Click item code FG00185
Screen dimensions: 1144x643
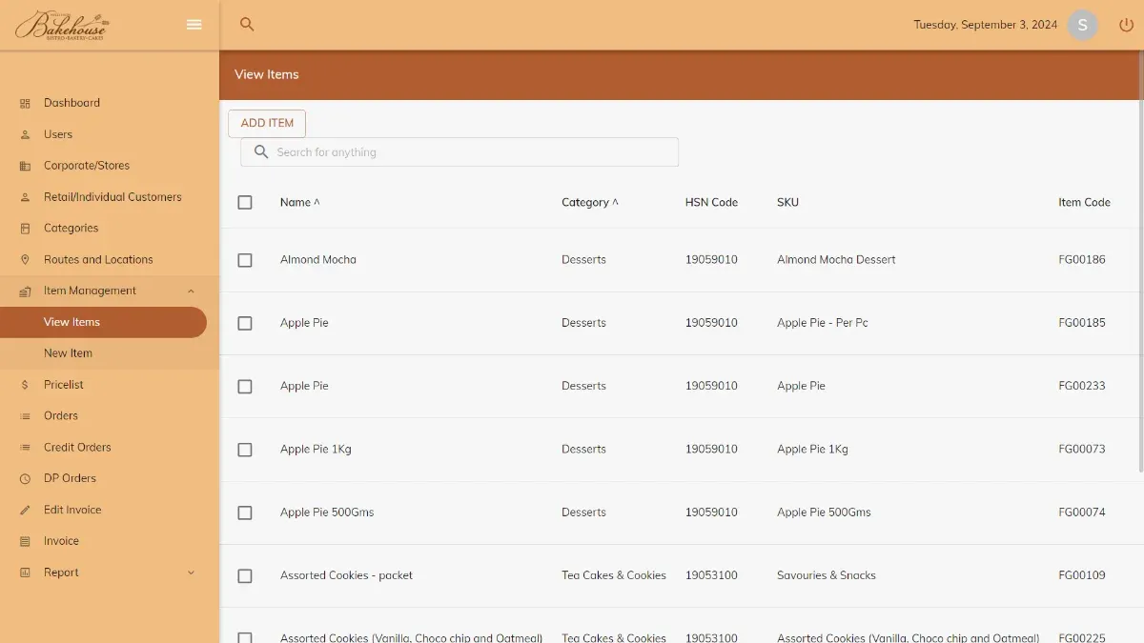[x=1082, y=323]
